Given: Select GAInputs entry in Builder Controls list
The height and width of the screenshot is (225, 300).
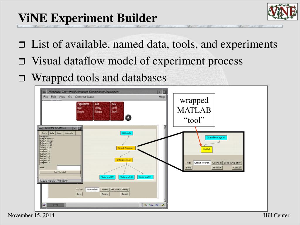Looking at the screenshot, I should point(44,137).
